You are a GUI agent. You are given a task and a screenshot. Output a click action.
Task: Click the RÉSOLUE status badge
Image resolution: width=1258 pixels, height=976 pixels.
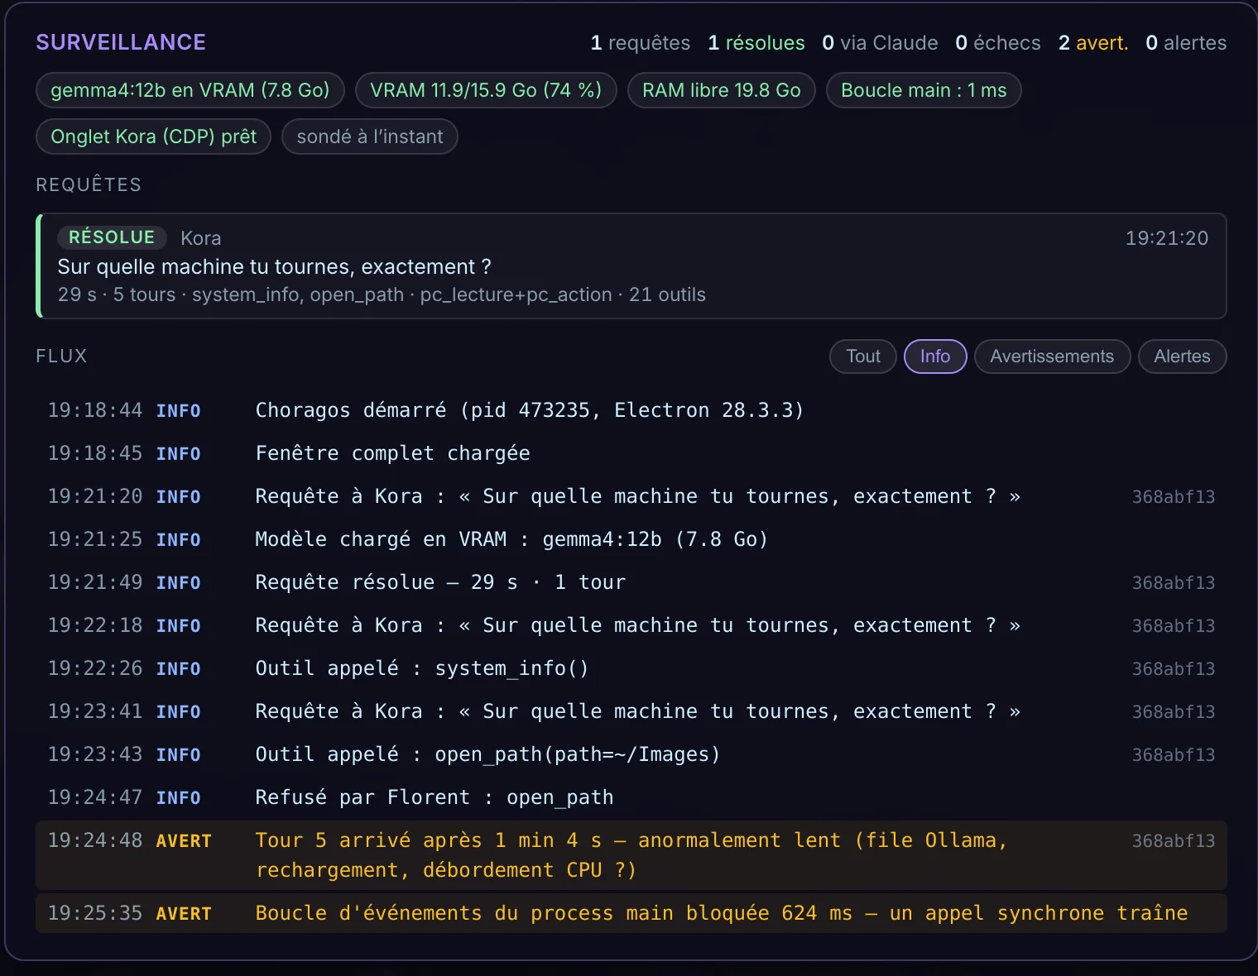click(112, 237)
